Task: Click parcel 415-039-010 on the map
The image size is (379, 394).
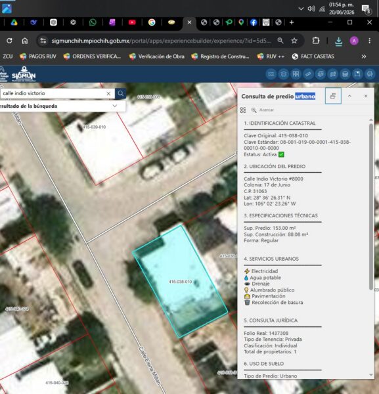Action: coord(95,127)
